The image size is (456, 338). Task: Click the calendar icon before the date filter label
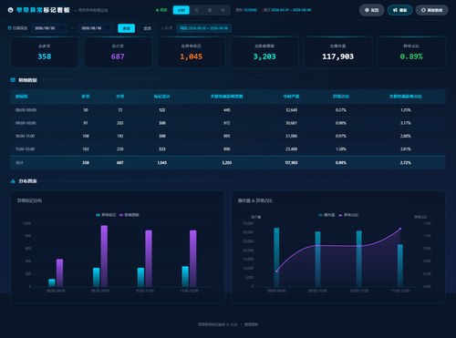9,28
